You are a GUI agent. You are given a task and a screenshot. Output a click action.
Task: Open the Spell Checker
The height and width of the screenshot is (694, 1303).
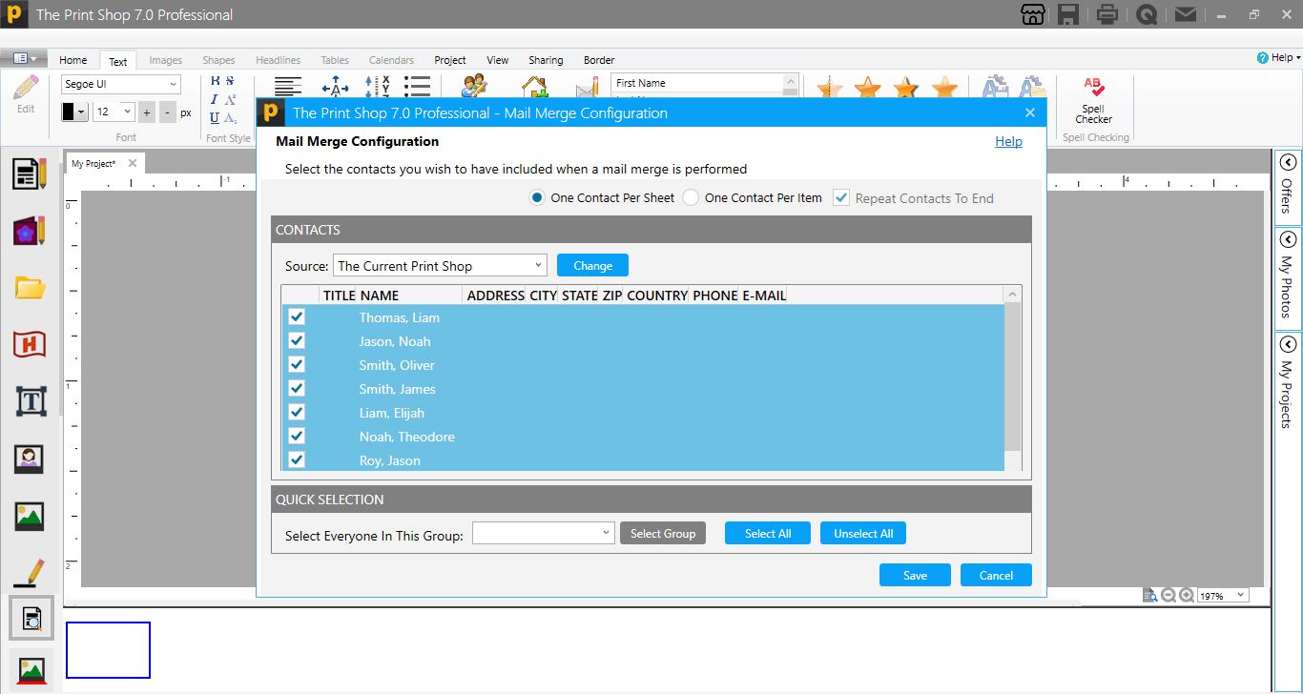click(x=1093, y=101)
